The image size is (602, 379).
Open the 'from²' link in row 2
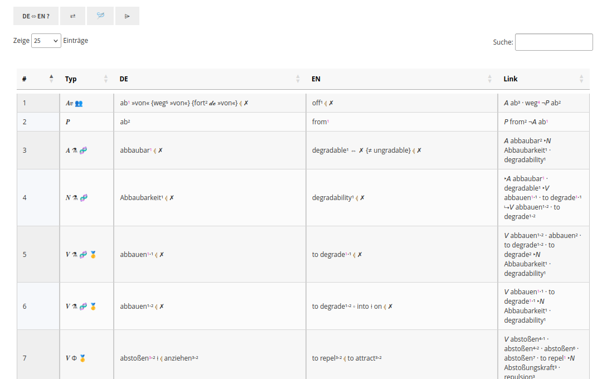pos(518,122)
